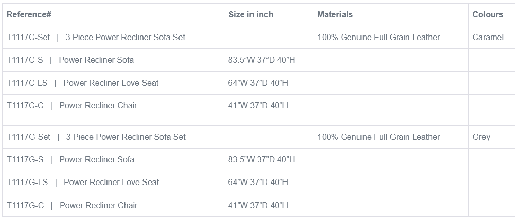Image resolution: width=519 pixels, height=218 pixels.
Task: Click the size cell for T1117G-S
Action: [x=262, y=160]
